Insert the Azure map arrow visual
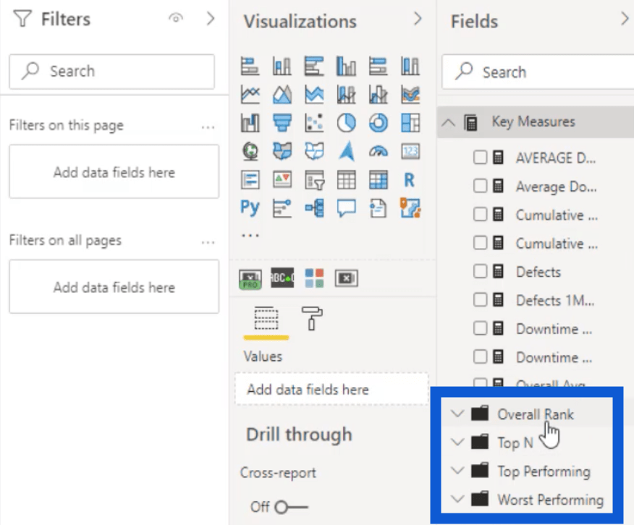634x525 pixels. coord(346,151)
